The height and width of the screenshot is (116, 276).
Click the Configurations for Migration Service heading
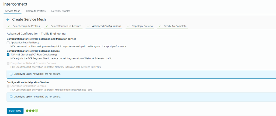point(28,82)
